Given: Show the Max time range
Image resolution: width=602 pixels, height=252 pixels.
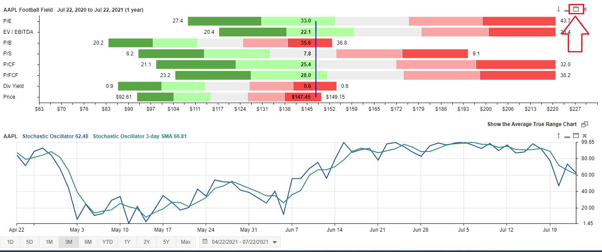Looking at the screenshot, I should tap(186, 242).
